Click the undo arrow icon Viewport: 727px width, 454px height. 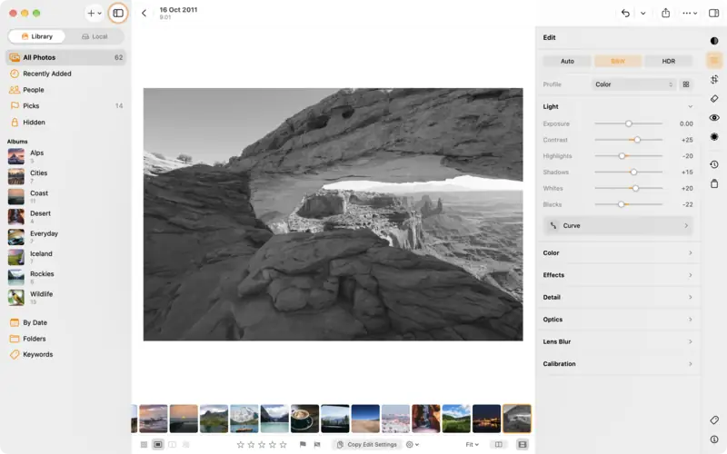click(625, 13)
